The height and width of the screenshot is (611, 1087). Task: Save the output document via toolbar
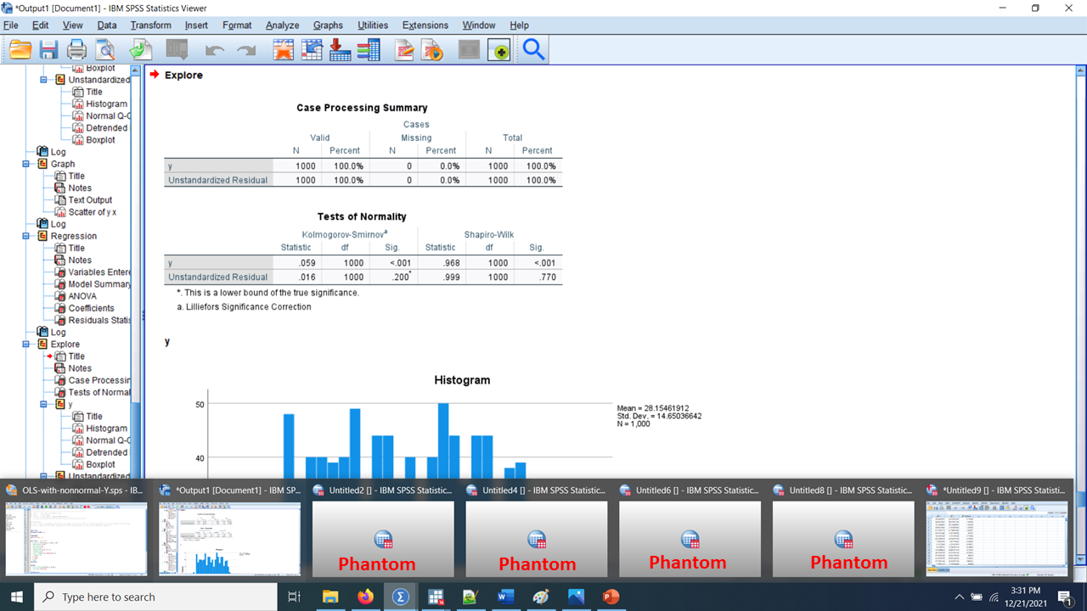tap(48, 50)
